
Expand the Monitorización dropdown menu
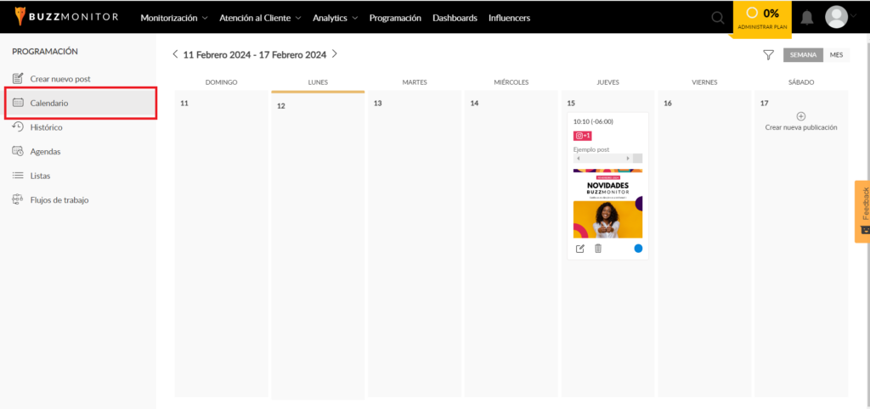[174, 18]
